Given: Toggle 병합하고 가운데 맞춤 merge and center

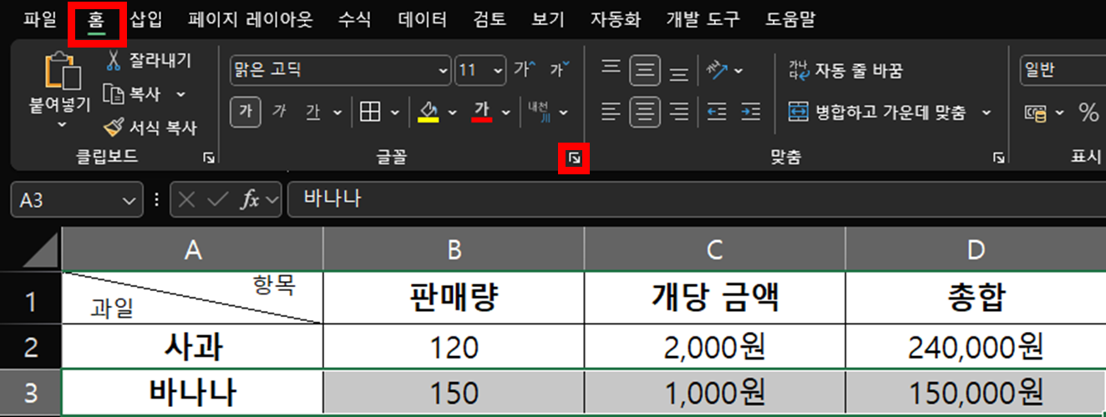Looking at the screenshot, I should (877, 112).
